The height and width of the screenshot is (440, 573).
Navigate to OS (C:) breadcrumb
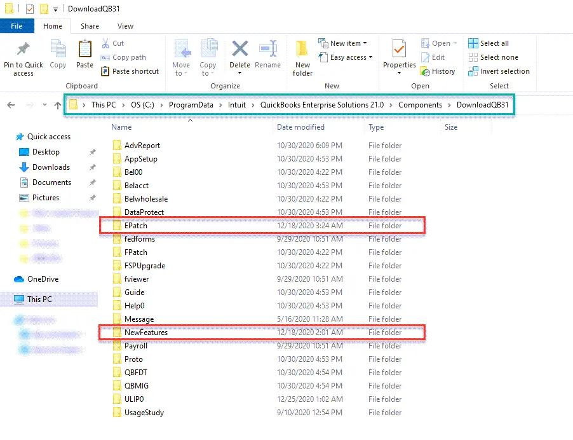coord(142,105)
